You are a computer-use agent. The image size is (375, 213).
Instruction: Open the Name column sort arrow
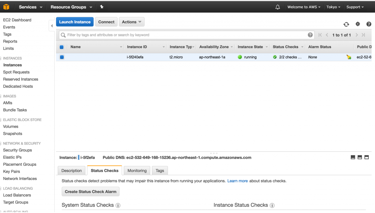(121, 47)
